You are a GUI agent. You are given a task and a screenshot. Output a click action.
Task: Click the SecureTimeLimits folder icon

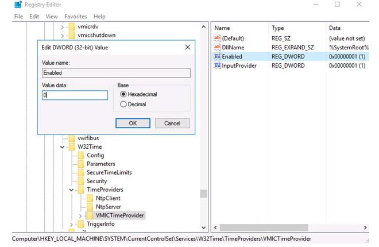(81, 172)
